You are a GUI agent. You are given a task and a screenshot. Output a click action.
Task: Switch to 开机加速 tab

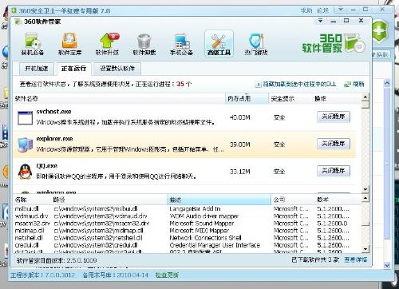click(x=37, y=69)
